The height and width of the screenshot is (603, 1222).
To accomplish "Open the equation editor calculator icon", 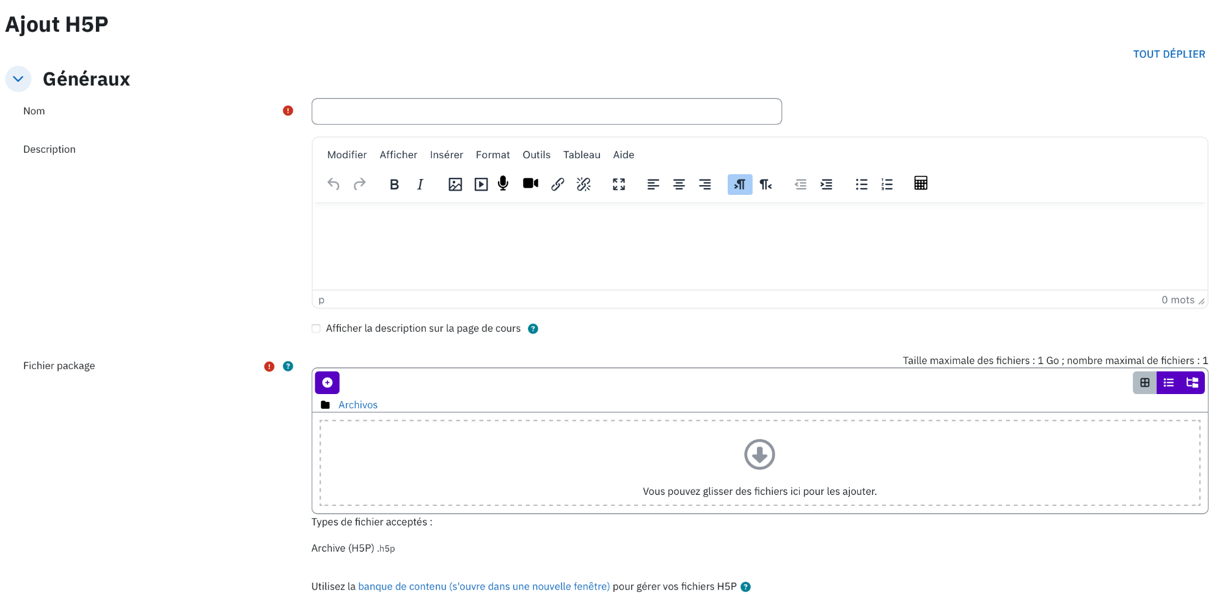I will click(x=921, y=183).
